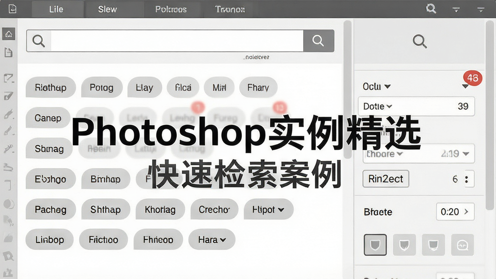Select the filca tag chip
Screen dimensions: 496x279
(x=183, y=87)
